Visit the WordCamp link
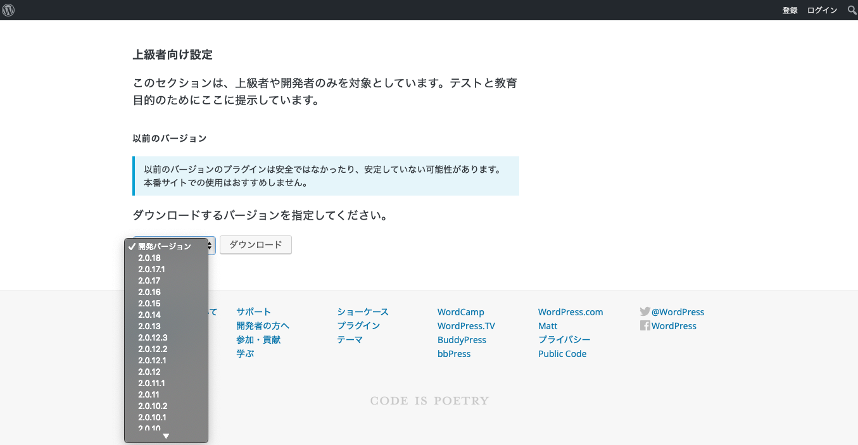This screenshot has height=445, width=858. 460,312
